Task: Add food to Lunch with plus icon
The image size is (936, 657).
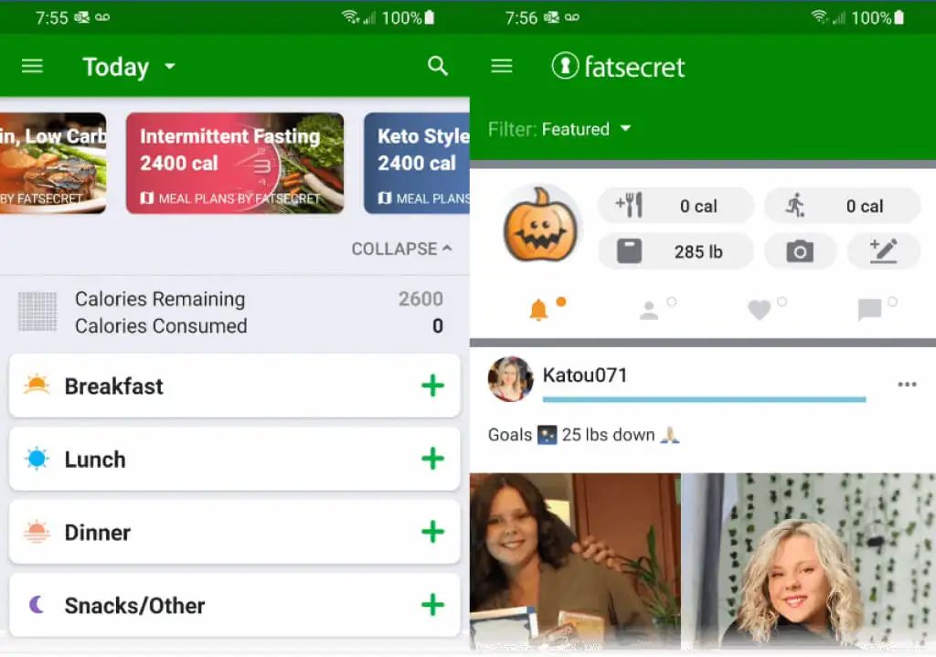Action: (x=432, y=459)
